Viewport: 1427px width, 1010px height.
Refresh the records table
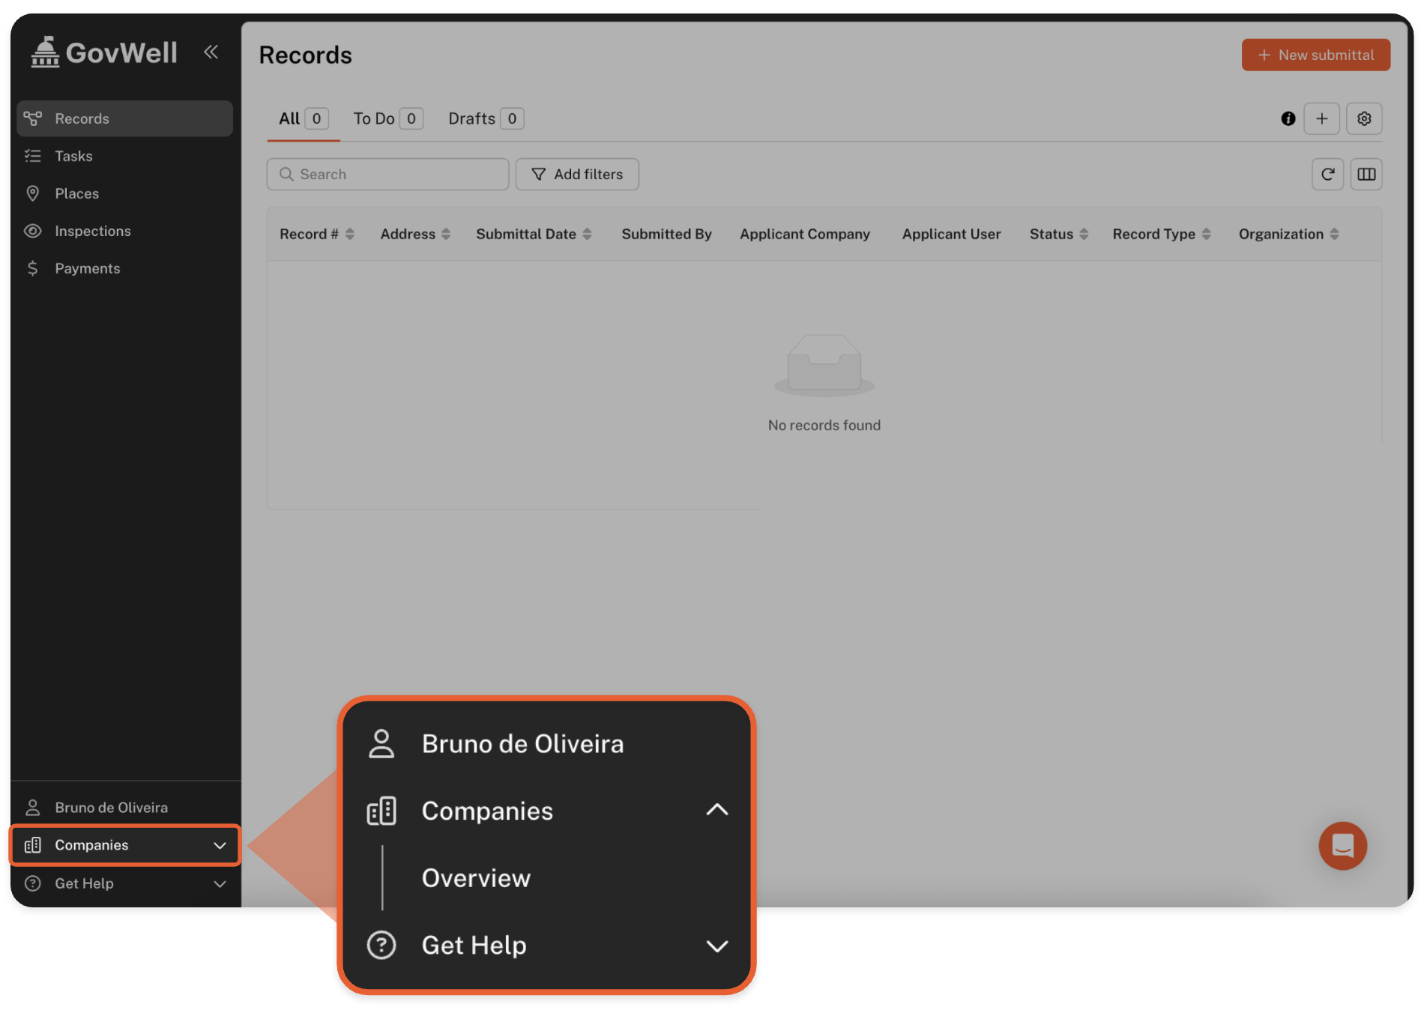point(1327,174)
